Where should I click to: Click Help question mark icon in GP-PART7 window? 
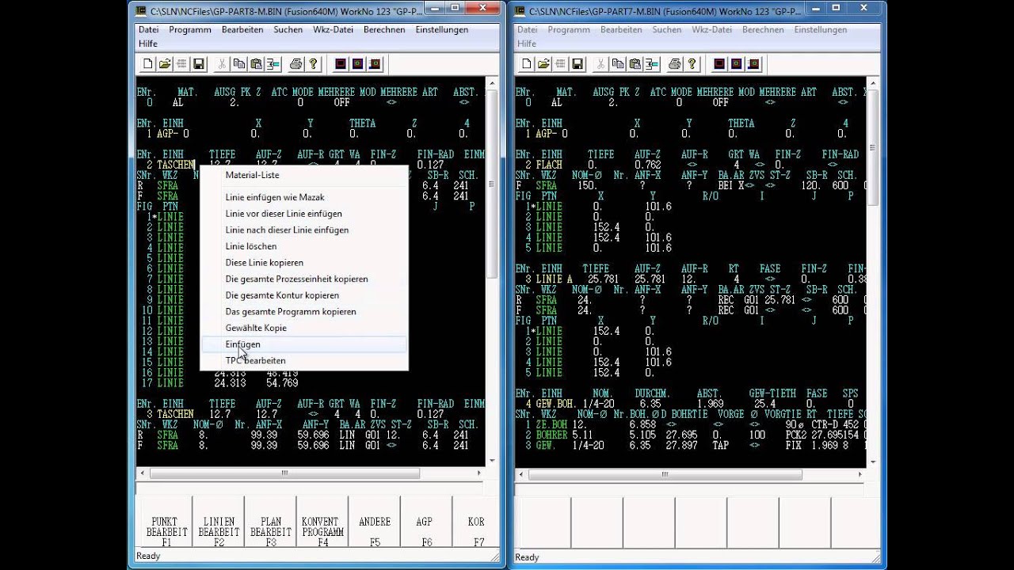click(x=692, y=64)
